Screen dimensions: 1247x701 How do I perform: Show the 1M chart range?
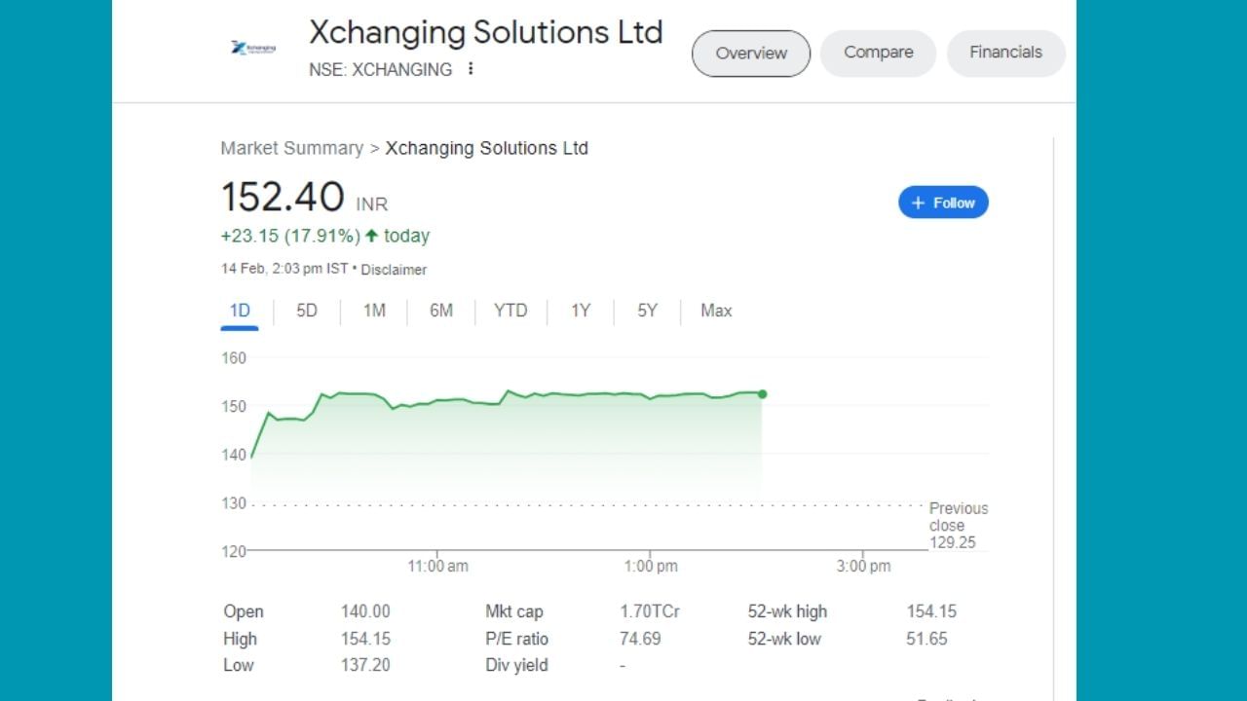(x=374, y=311)
